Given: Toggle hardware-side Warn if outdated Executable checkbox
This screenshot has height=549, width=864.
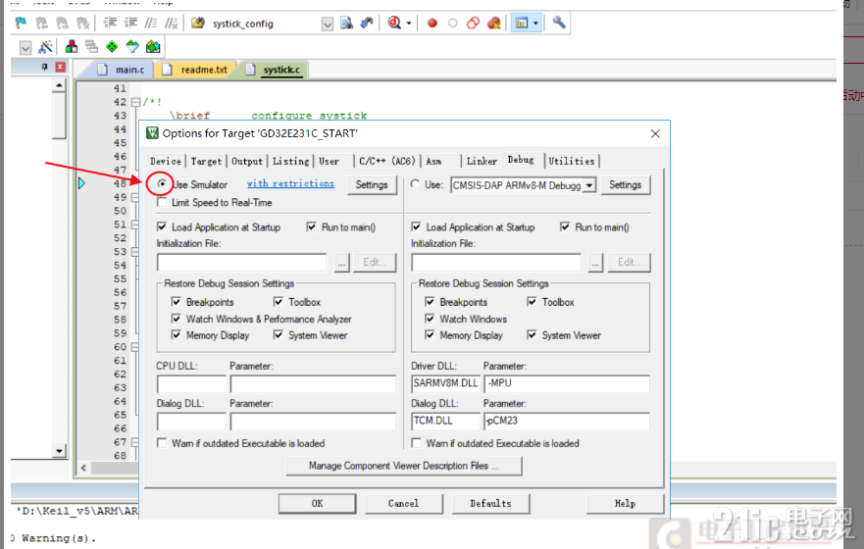Looking at the screenshot, I should (416, 443).
